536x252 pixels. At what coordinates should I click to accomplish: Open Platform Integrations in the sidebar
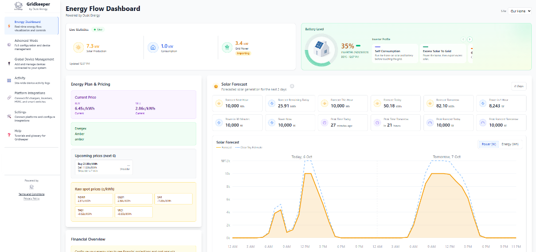[x=31, y=98]
